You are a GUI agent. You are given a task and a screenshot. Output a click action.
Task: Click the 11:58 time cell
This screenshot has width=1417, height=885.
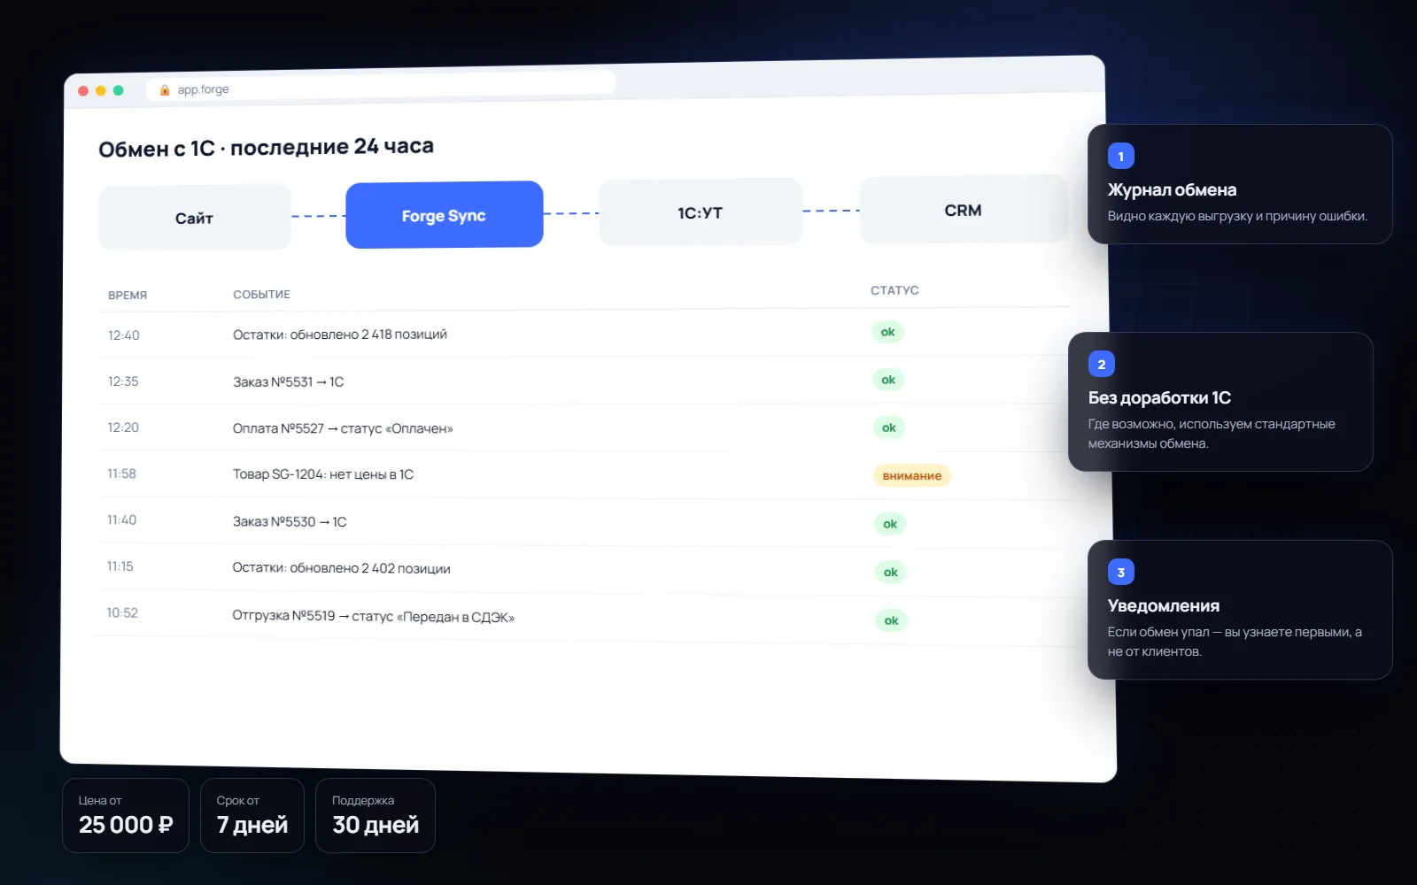pos(122,473)
